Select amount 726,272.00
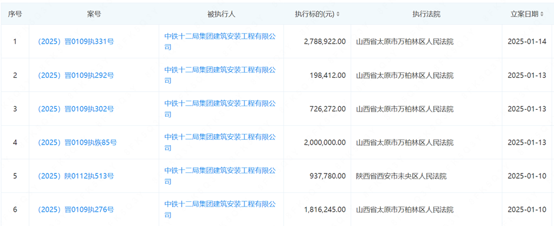 coord(327,109)
